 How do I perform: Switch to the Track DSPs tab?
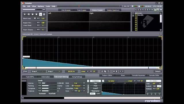point(30,77)
